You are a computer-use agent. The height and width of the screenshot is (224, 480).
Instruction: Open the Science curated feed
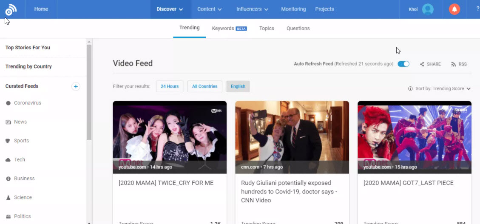[23, 198]
